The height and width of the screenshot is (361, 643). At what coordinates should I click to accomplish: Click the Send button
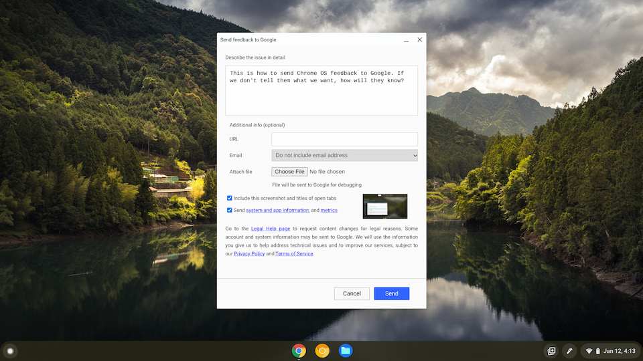point(392,293)
